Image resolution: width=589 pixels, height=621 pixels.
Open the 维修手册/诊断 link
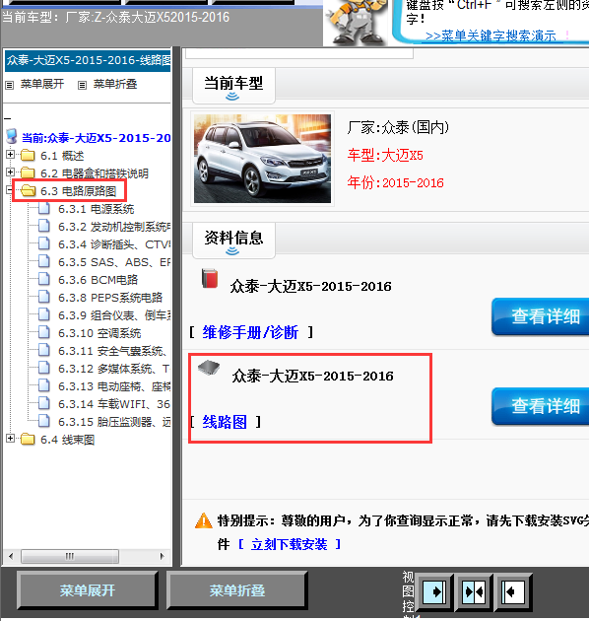coord(250,332)
